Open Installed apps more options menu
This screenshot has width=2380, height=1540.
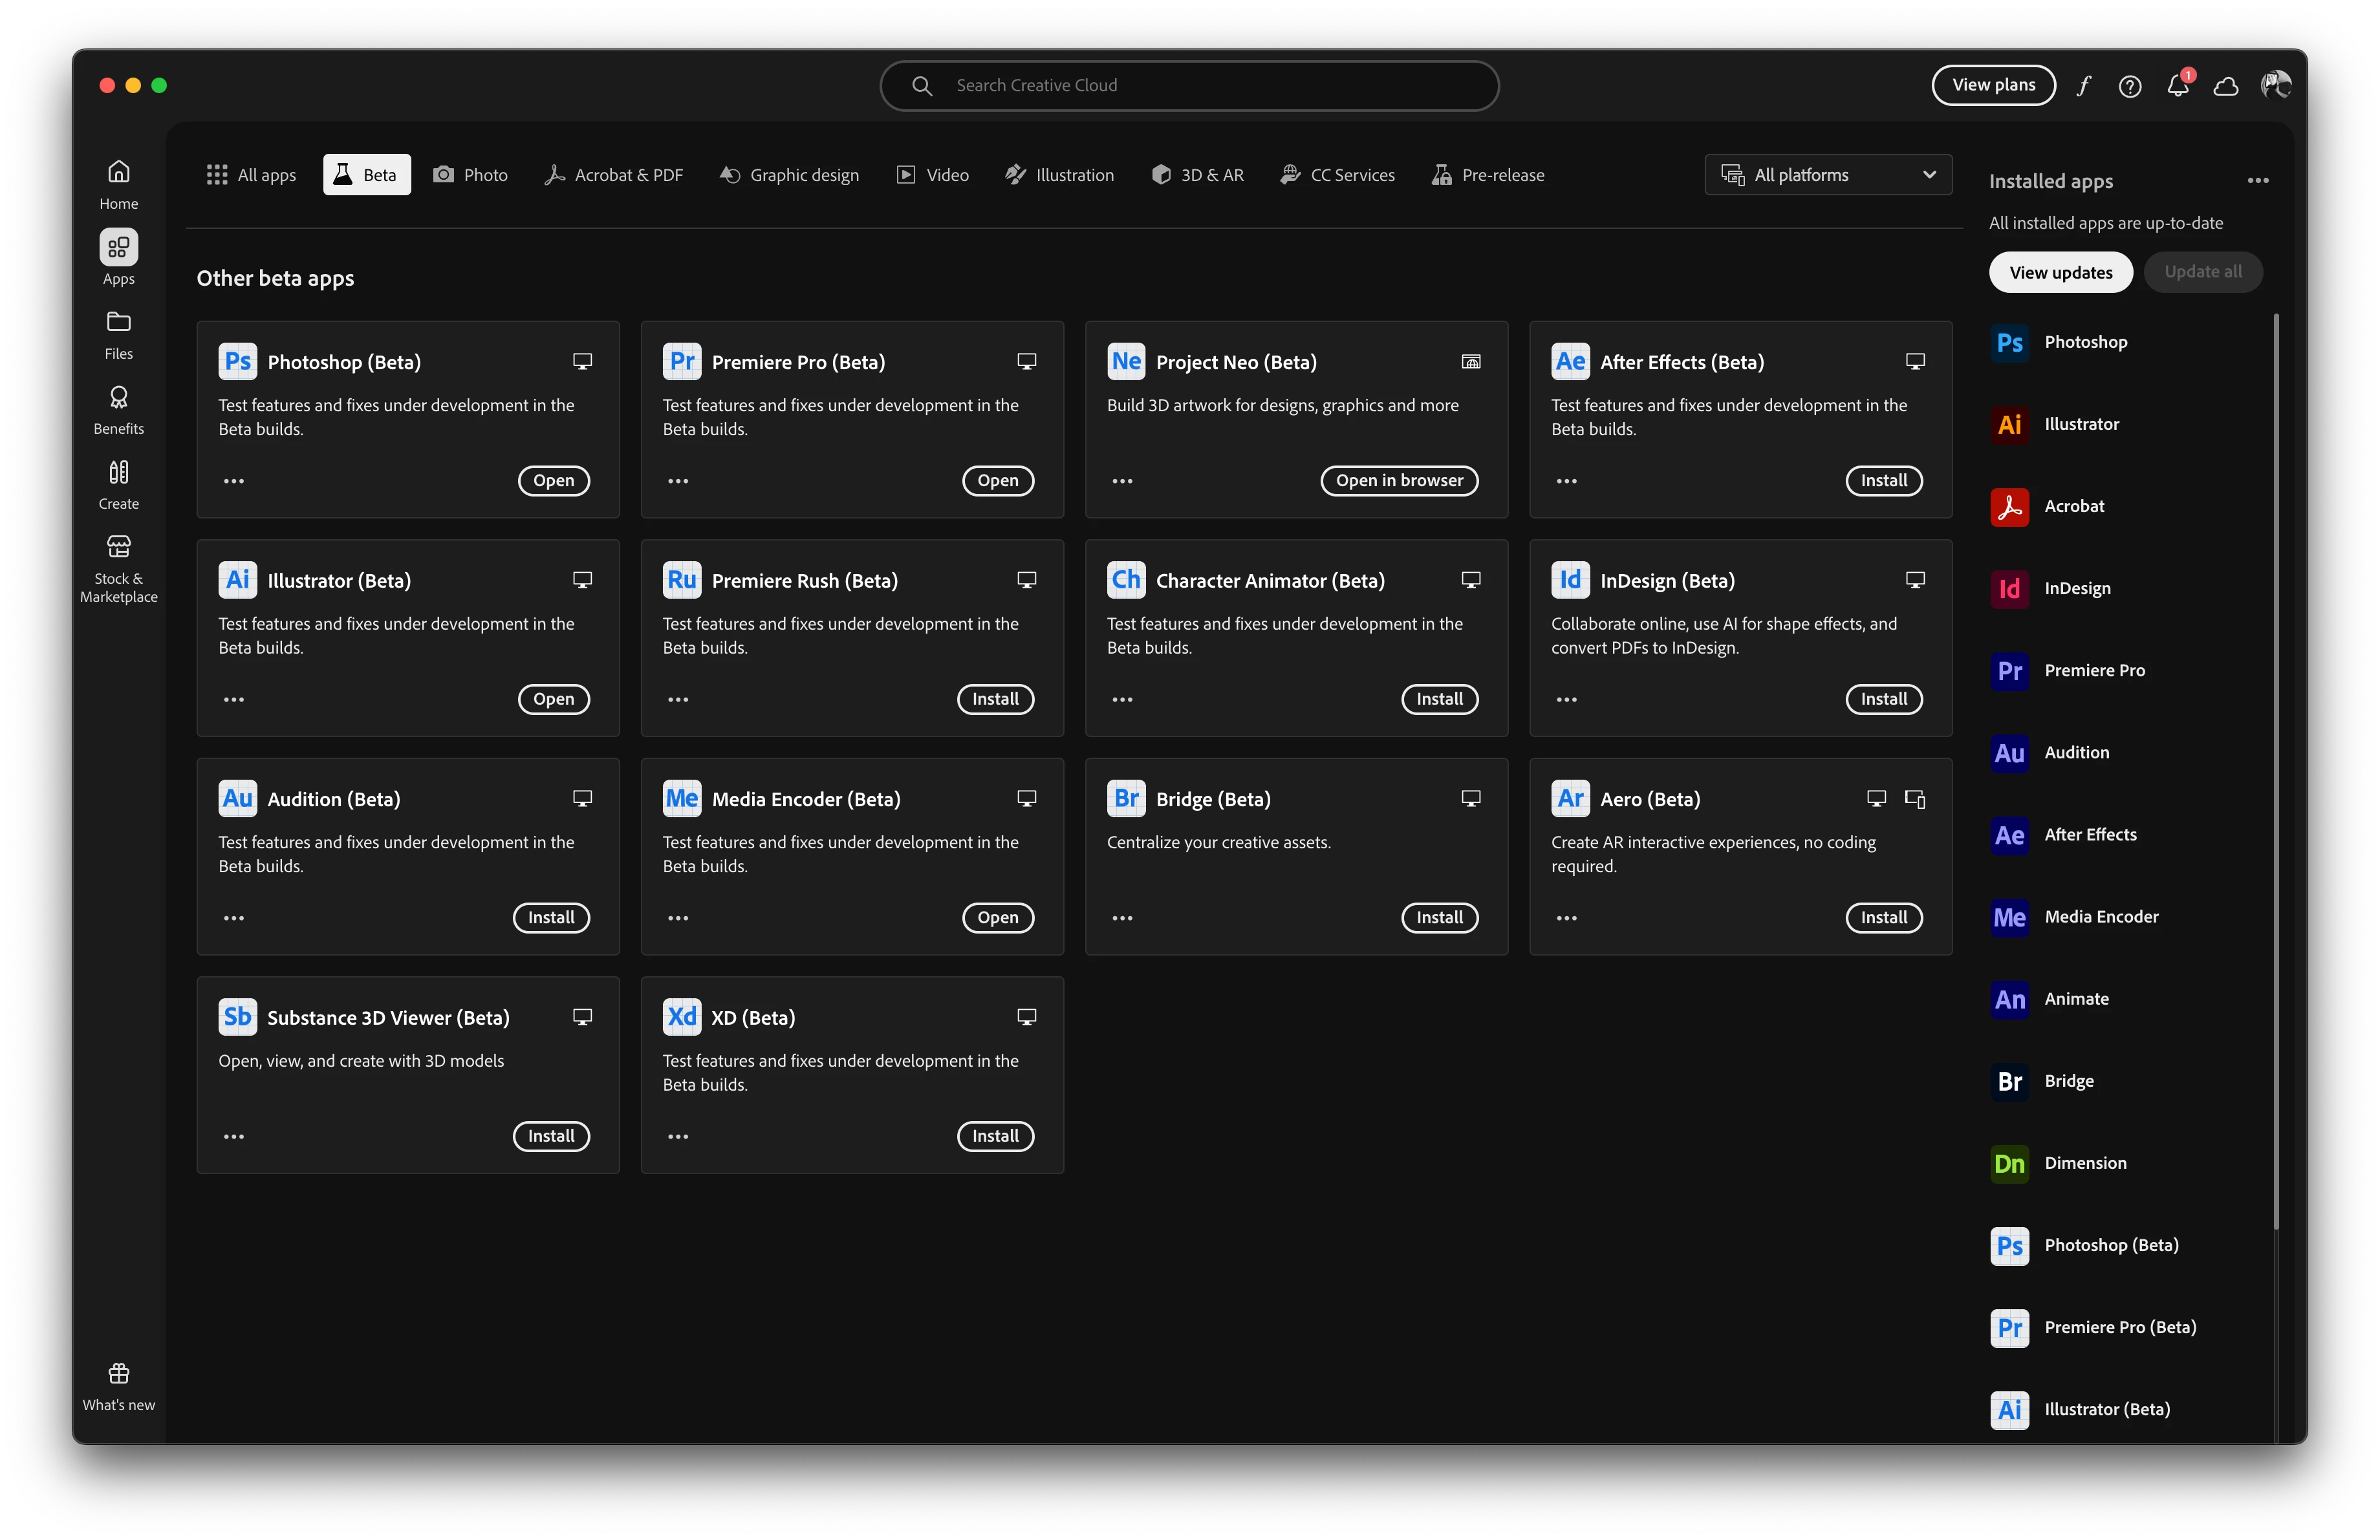click(x=2258, y=181)
